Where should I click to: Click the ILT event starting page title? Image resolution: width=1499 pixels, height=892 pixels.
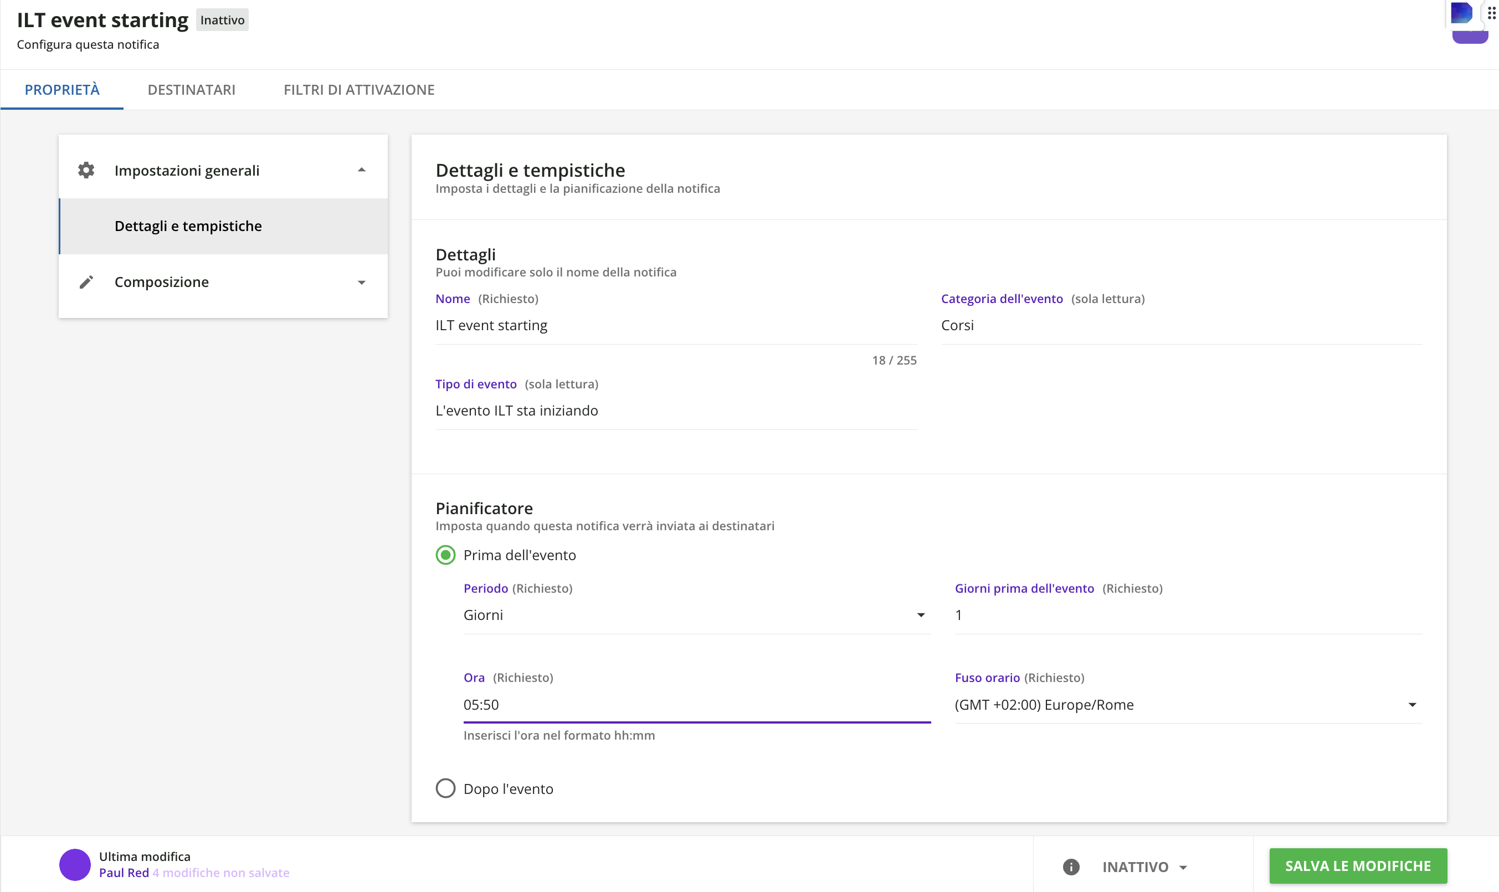pyautogui.click(x=102, y=20)
